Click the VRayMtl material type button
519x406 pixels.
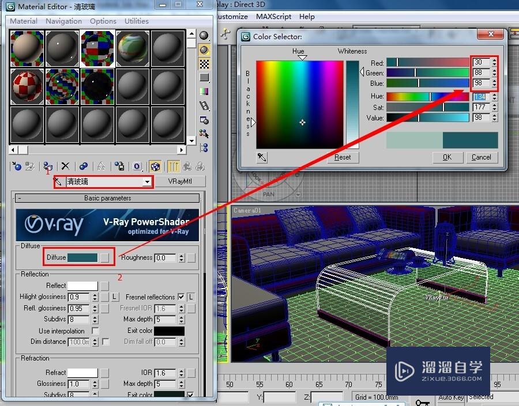pyautogui.click(x=180, y=181)
